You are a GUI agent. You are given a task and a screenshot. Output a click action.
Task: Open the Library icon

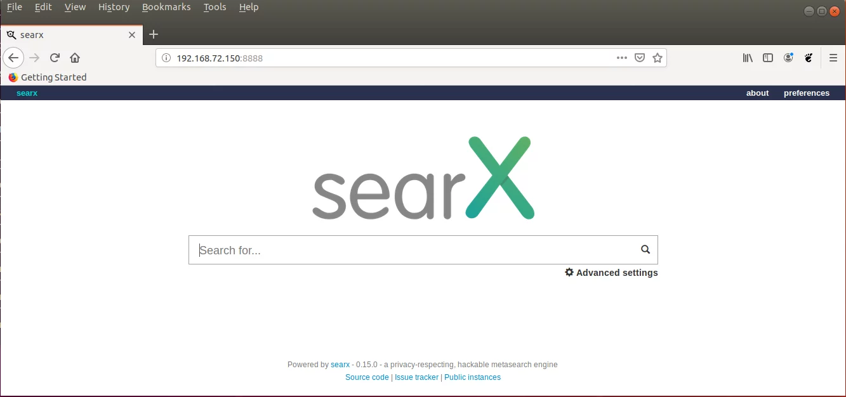[x=748, y=58]
